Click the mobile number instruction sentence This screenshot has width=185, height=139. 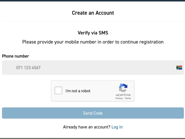(x=93, y=42)
